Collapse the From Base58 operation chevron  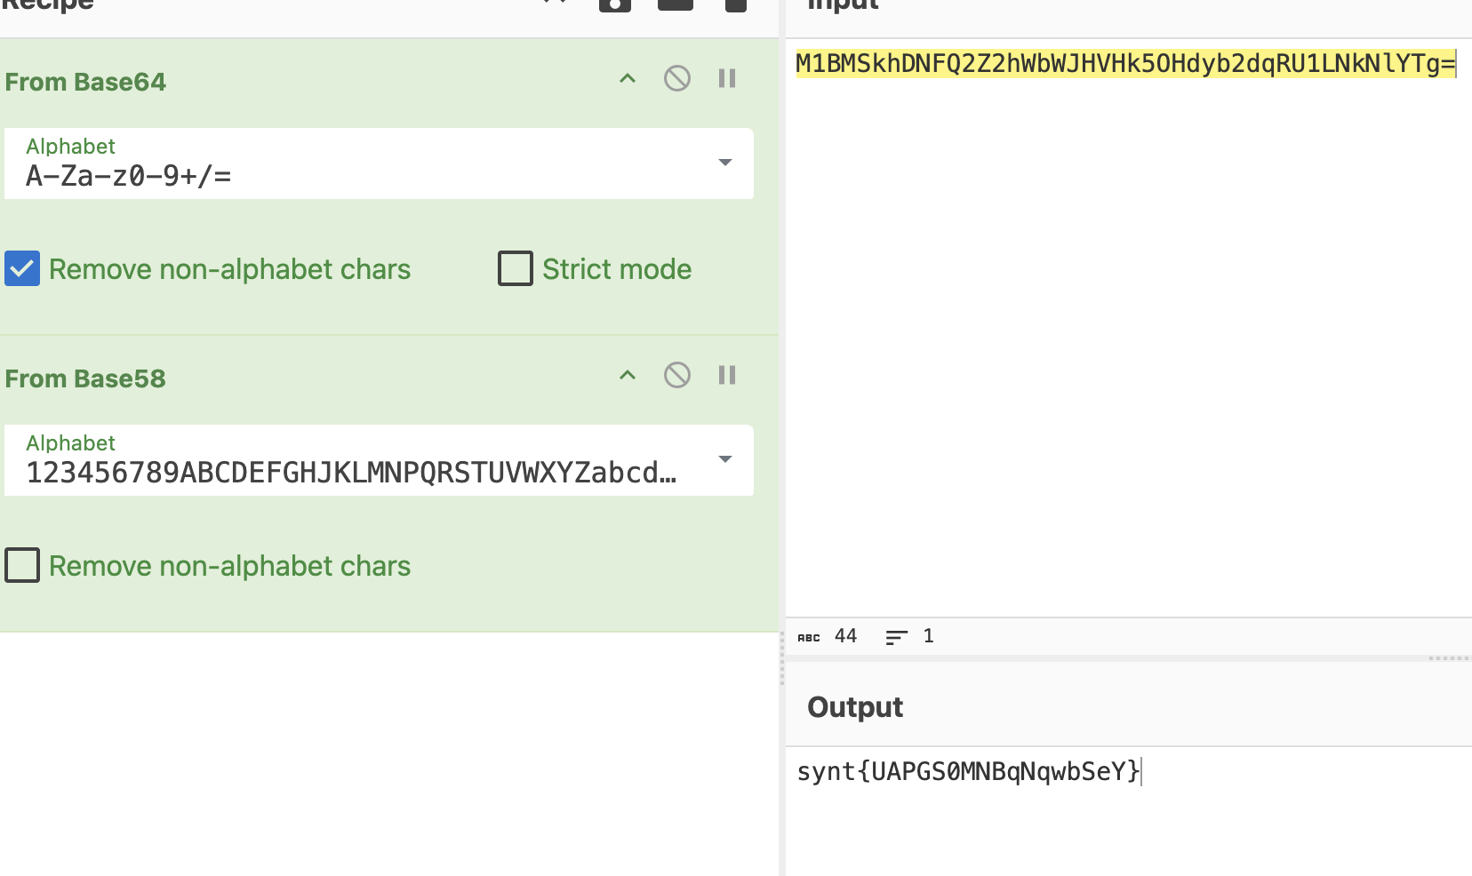(x=628, y=376)
